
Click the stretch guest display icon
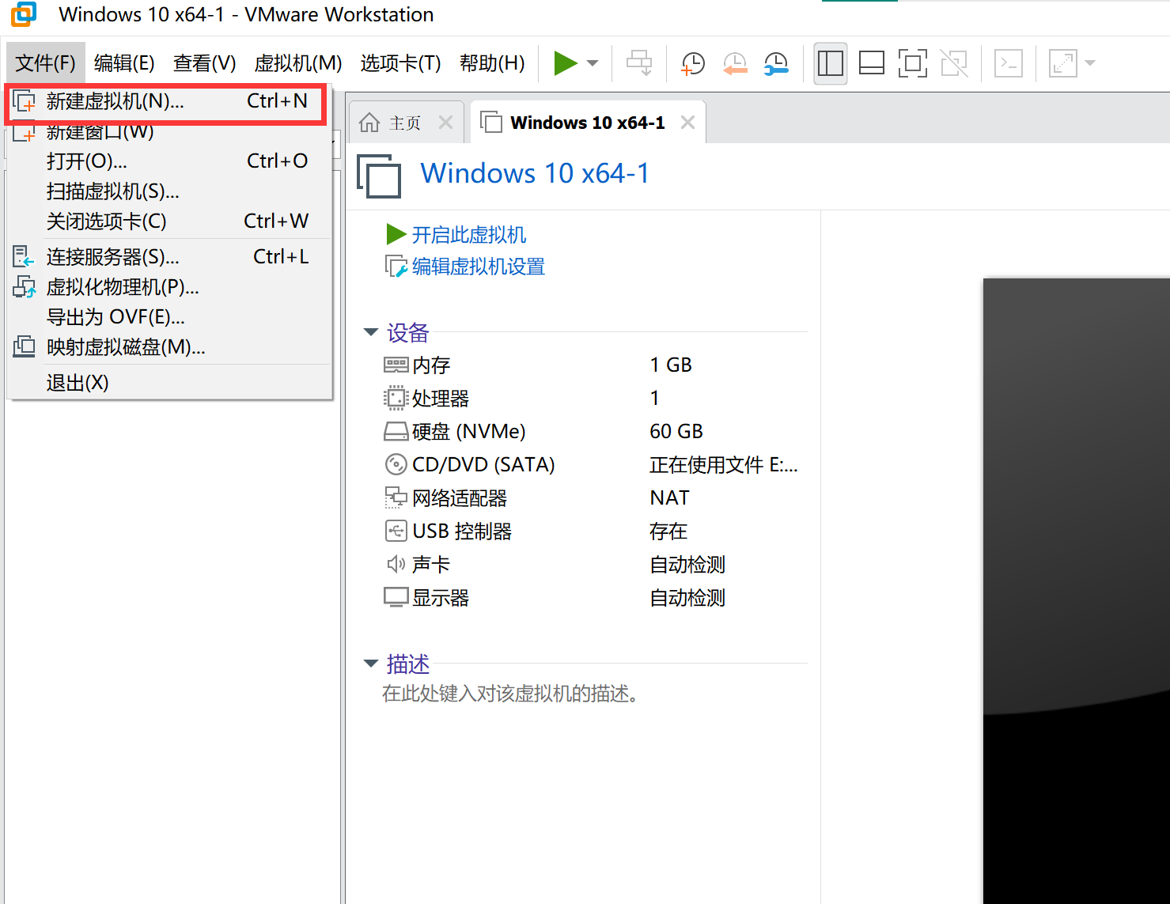pos(1062,63)
